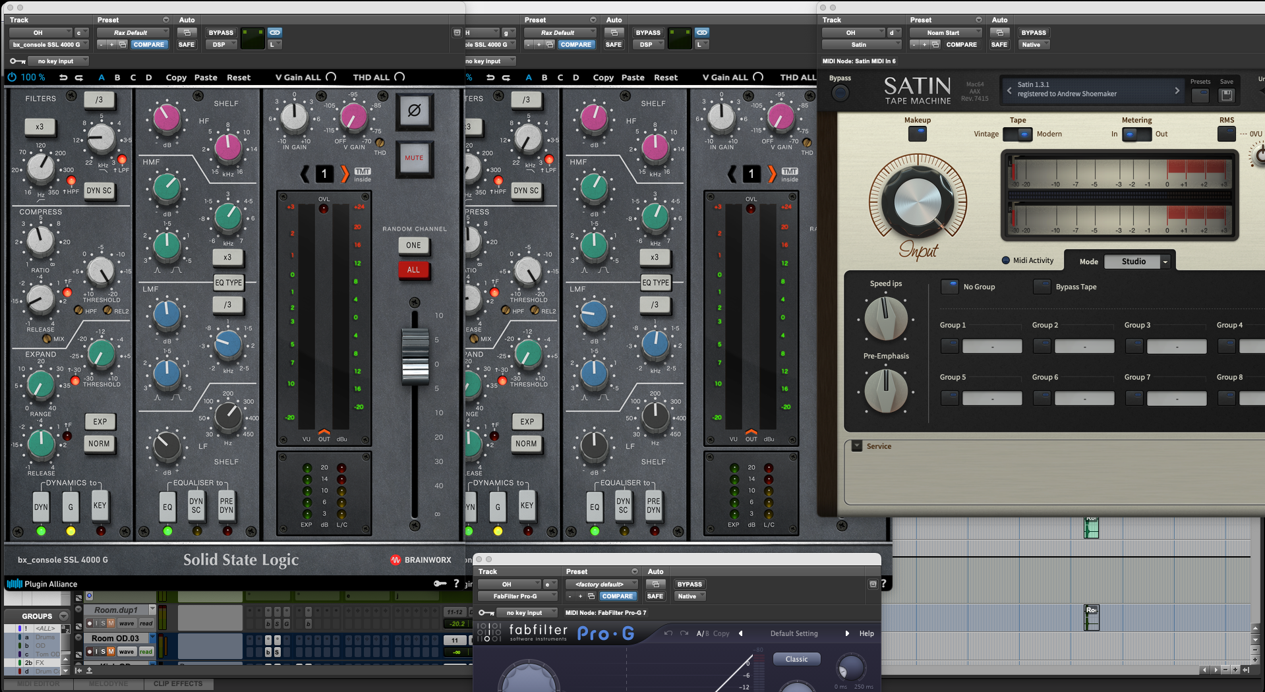Toggle Satin Tape Vintage/Modern switch

coord(1018,134)
